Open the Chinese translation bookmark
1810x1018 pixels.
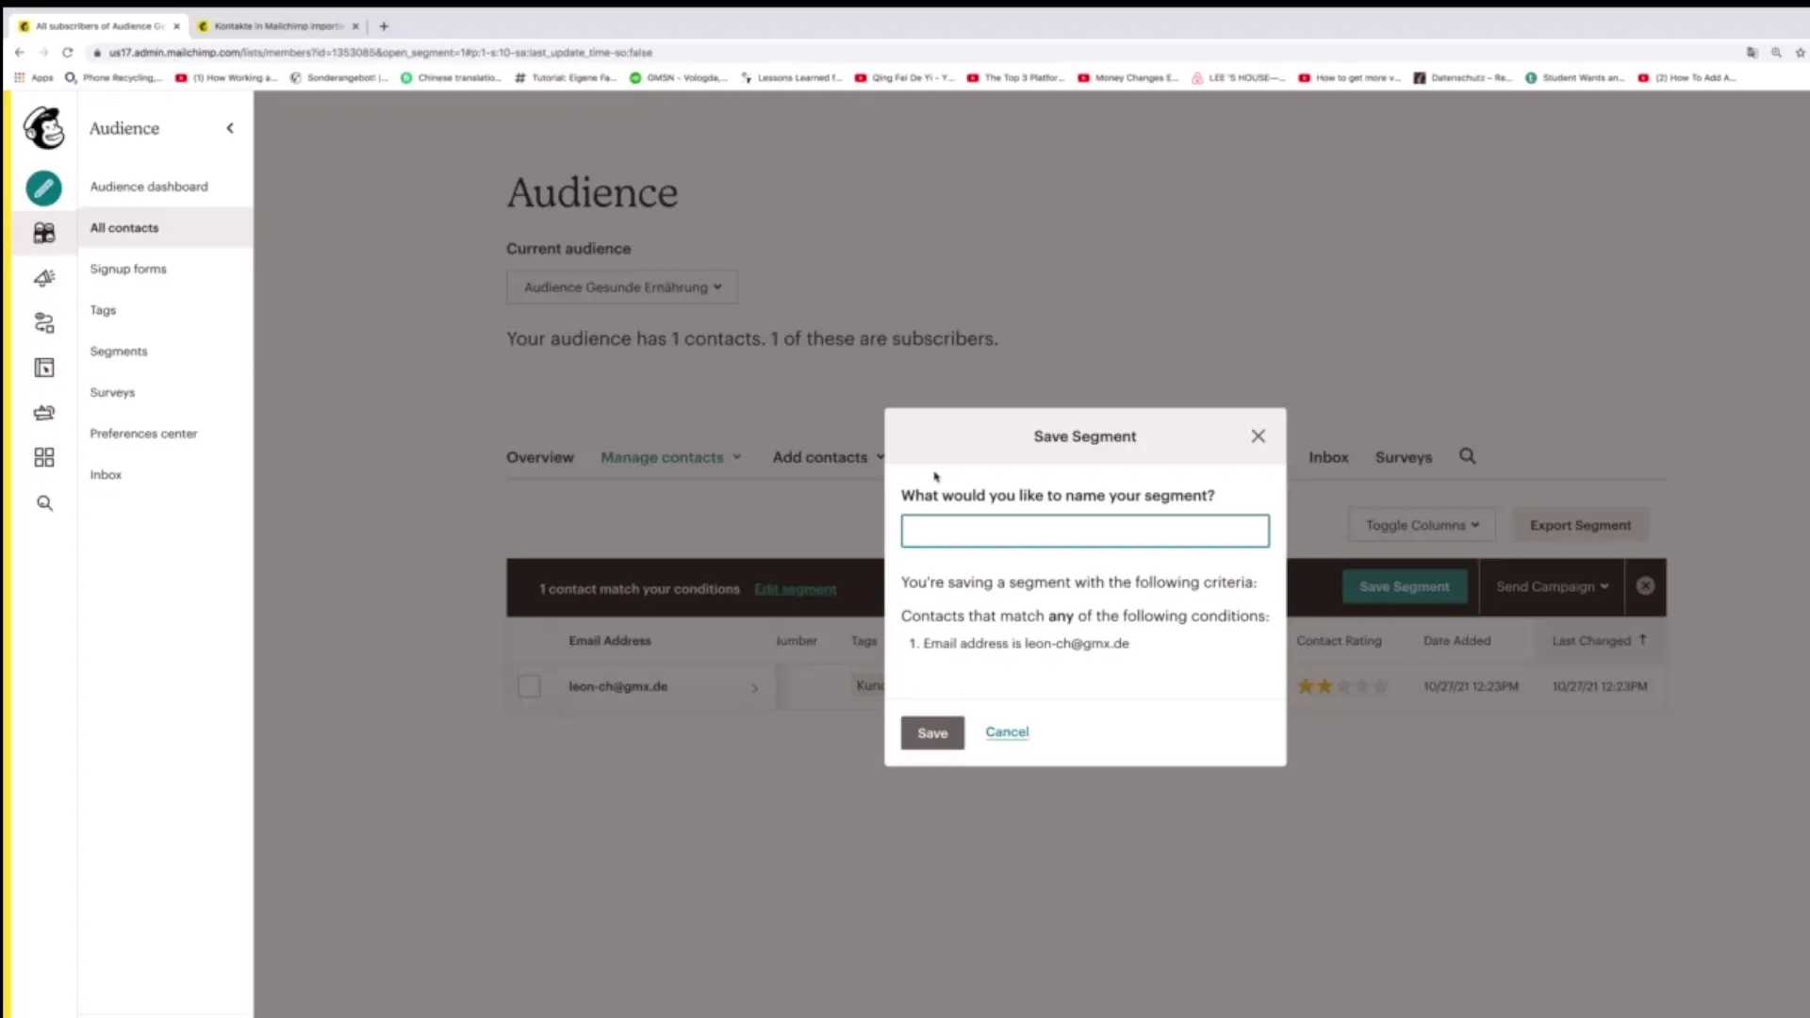coord(451,78)
